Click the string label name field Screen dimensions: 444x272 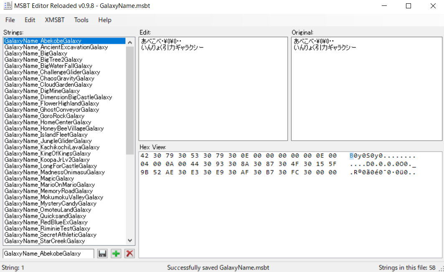(x=48, y=254)
